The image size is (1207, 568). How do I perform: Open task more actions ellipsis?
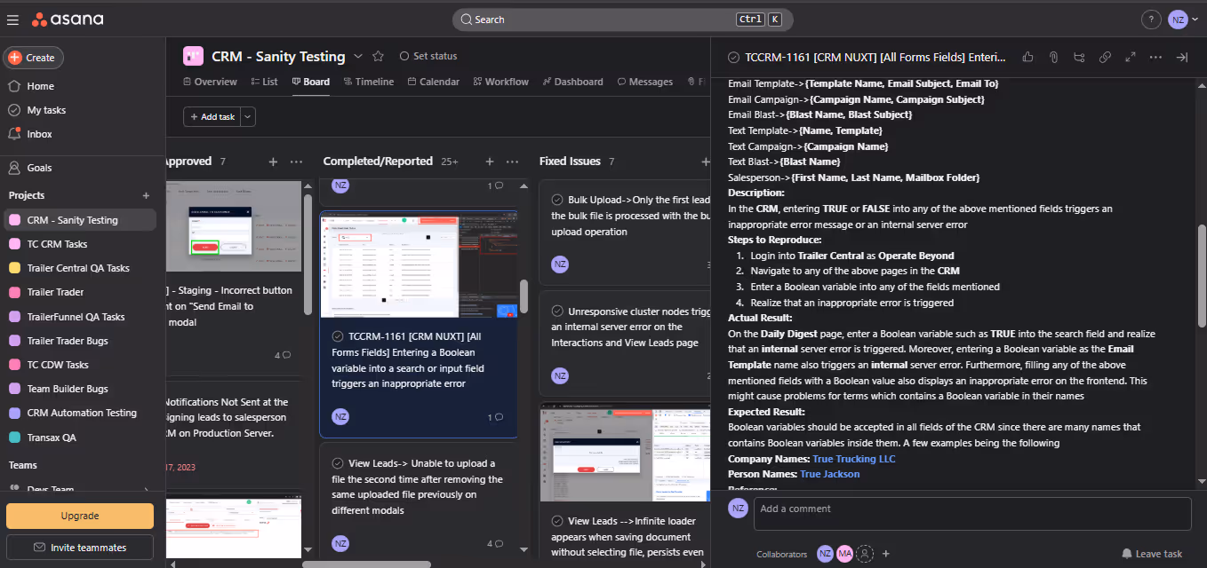(1155, 57)
